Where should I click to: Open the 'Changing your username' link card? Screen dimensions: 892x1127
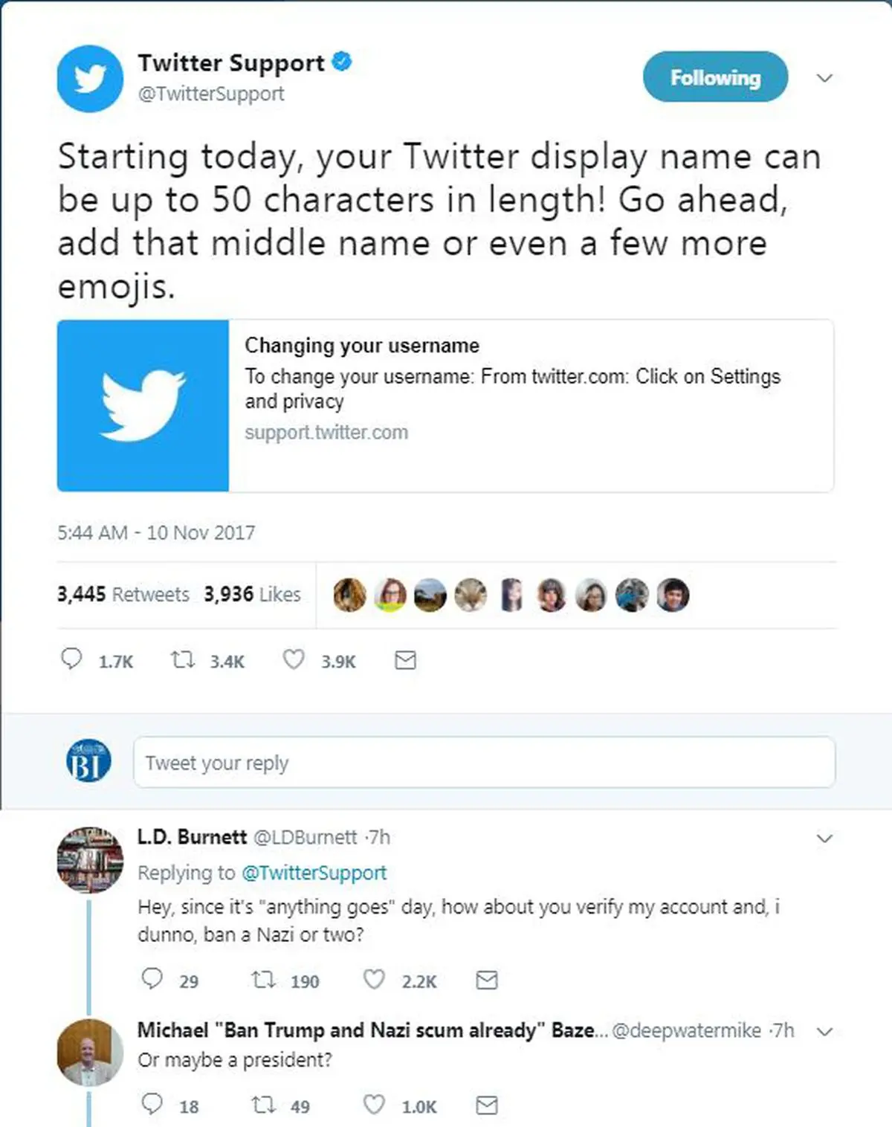(445, 406)
